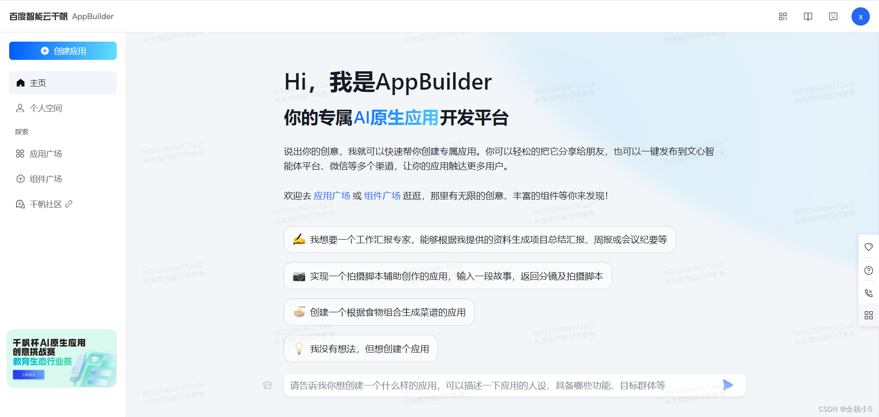
Task: Open help question mark on floating bar
Action: click(868, 270)
